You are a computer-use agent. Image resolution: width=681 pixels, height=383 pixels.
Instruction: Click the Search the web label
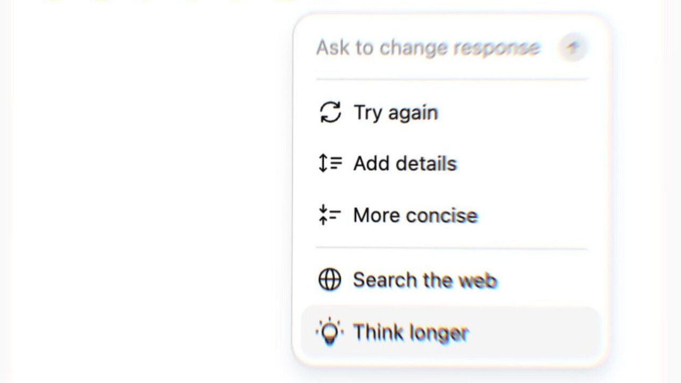click(425, 280)
